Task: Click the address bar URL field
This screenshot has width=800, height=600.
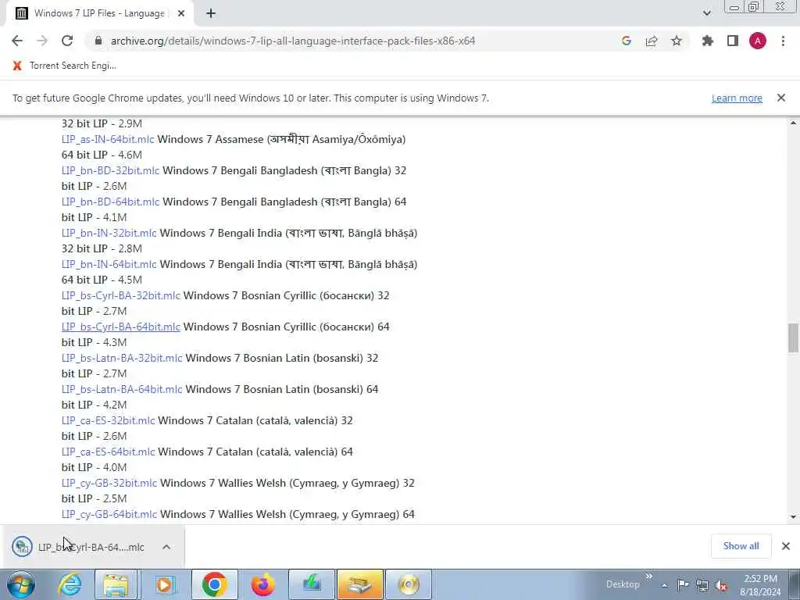Action: tap(293, 41)
